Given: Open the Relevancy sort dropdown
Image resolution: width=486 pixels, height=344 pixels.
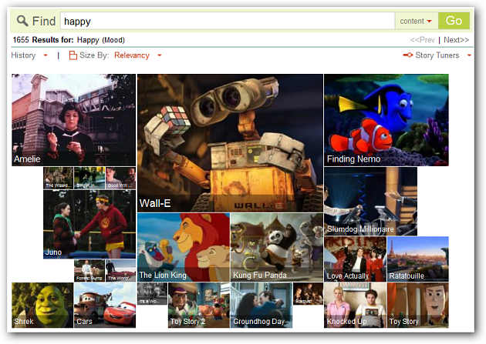Looking at the screenshot, I should point(138,55).
